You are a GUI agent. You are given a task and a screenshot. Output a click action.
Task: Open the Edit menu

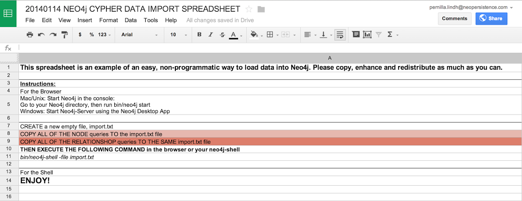pos(46,20)
